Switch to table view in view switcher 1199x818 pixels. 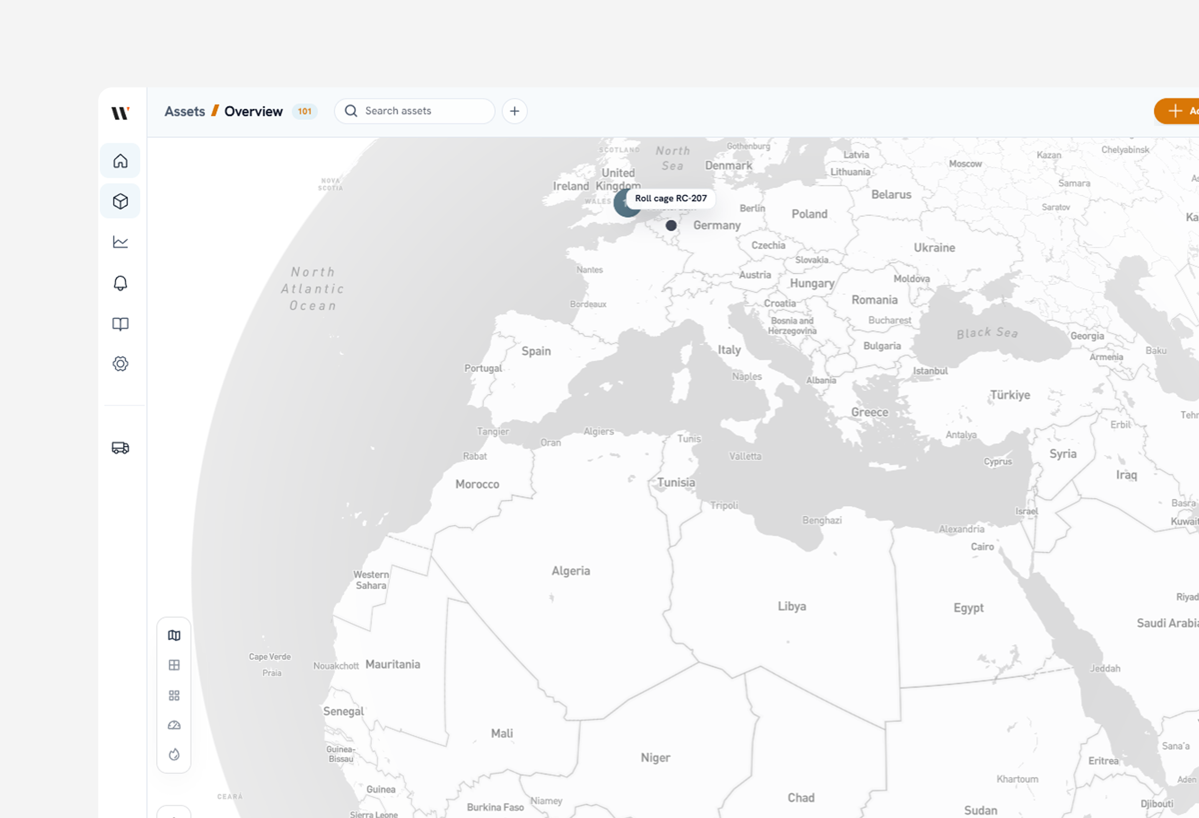174,665
